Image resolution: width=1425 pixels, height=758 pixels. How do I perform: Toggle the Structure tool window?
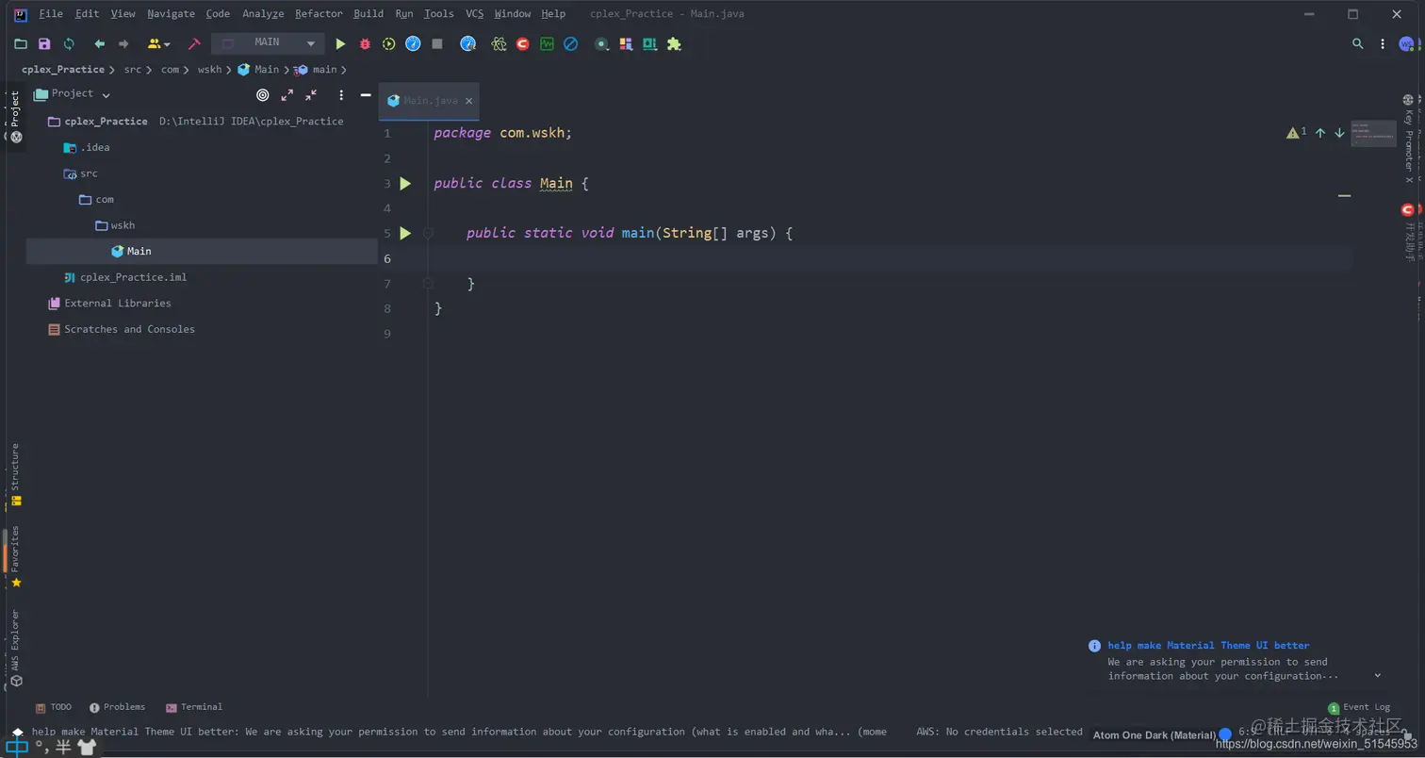[15, 474]
